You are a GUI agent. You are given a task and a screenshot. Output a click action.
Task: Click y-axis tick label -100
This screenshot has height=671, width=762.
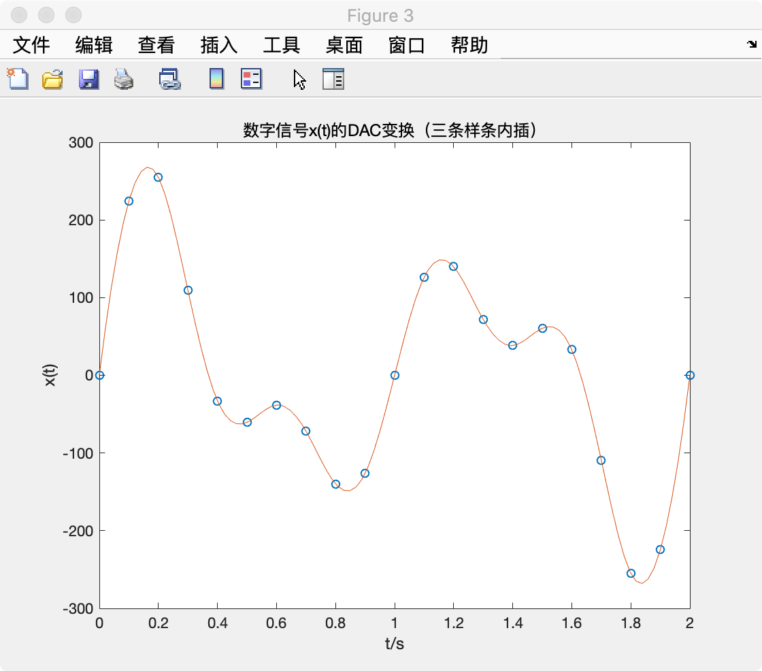point(78,453)
